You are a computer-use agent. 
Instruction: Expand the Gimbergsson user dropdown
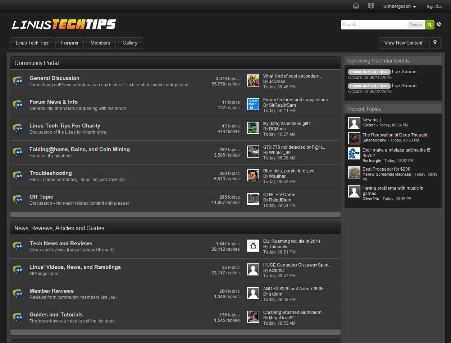[399, 6]
